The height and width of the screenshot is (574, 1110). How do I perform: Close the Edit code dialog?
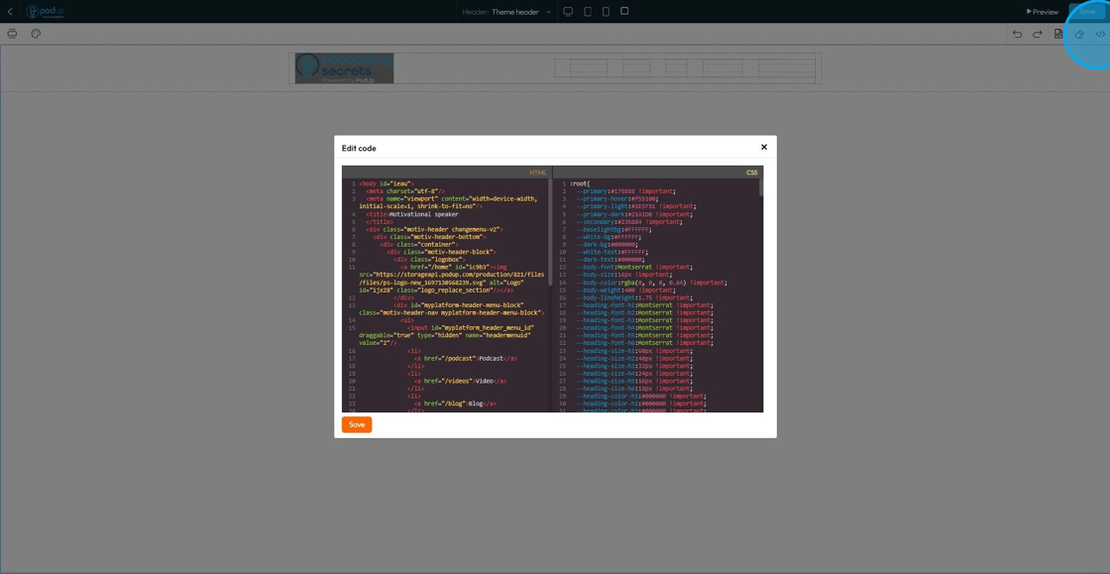[764, 147]
